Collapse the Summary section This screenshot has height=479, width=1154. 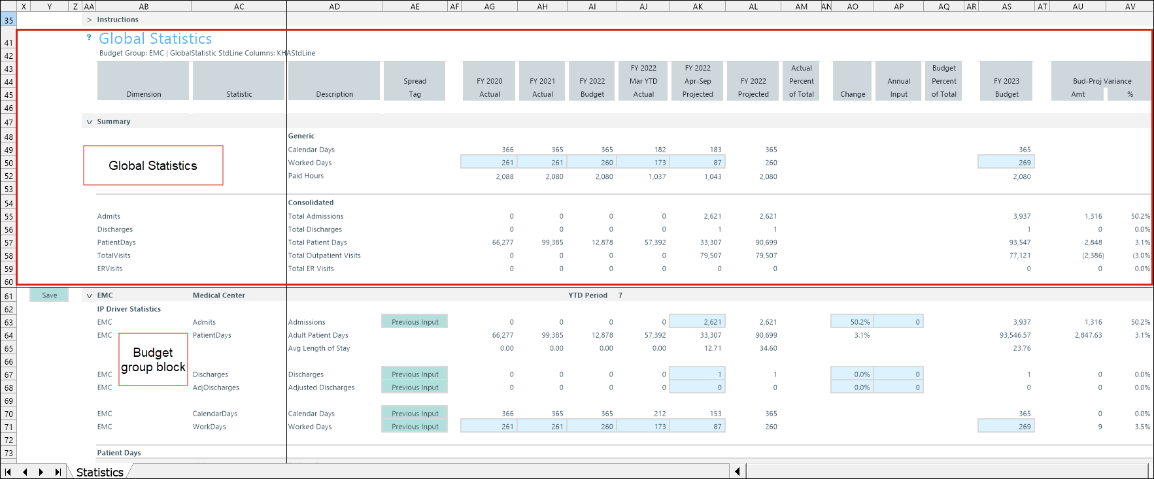coord(90,122)
